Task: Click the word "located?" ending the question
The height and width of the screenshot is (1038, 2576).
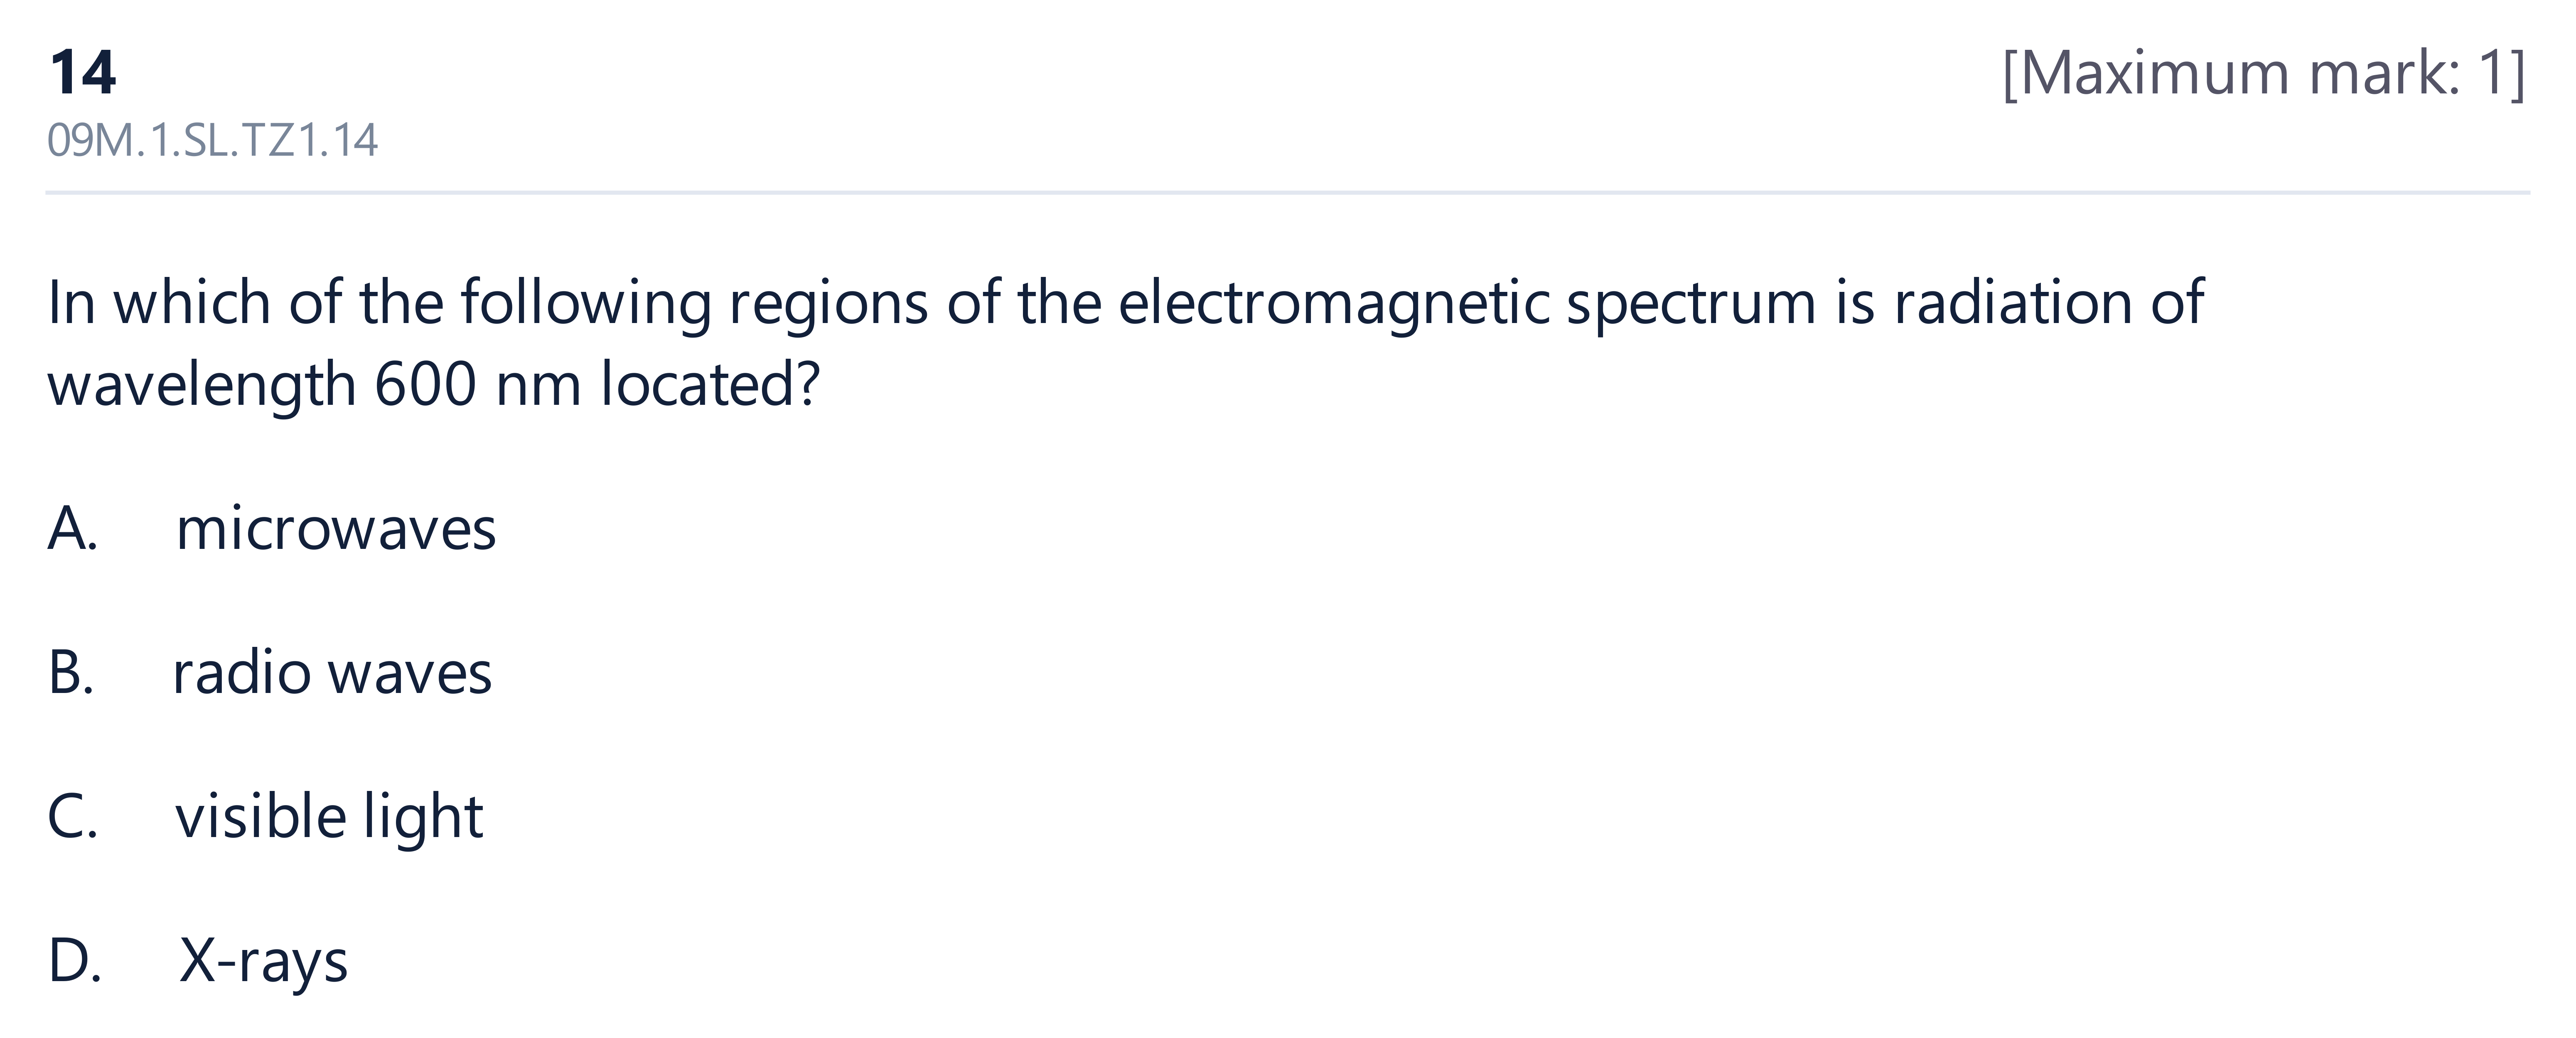Action: [x=710, y=384]
